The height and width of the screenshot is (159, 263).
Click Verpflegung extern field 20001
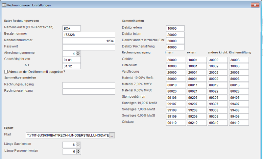[x=197, y=73]
